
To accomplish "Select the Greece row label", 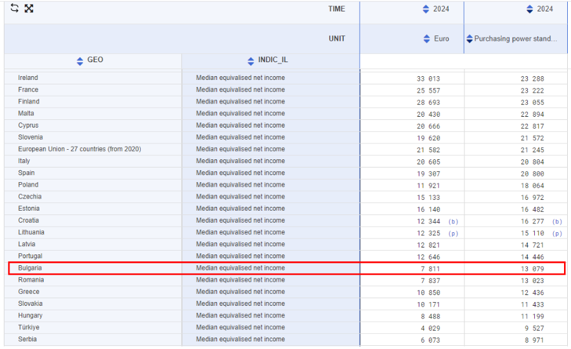I will [x=29, y=291].
